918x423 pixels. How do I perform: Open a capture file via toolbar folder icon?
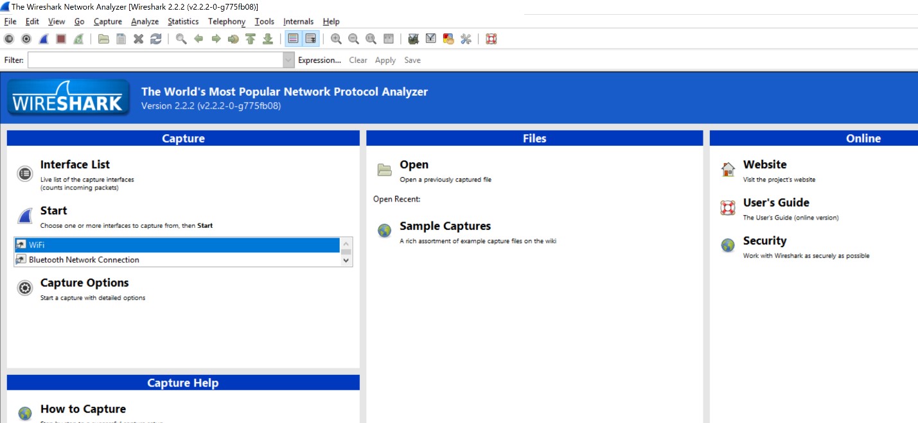coord(103,39)
